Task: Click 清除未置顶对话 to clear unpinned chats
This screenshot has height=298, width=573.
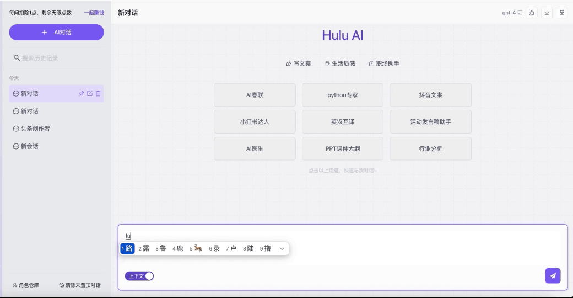Action: tap(80, 285)
